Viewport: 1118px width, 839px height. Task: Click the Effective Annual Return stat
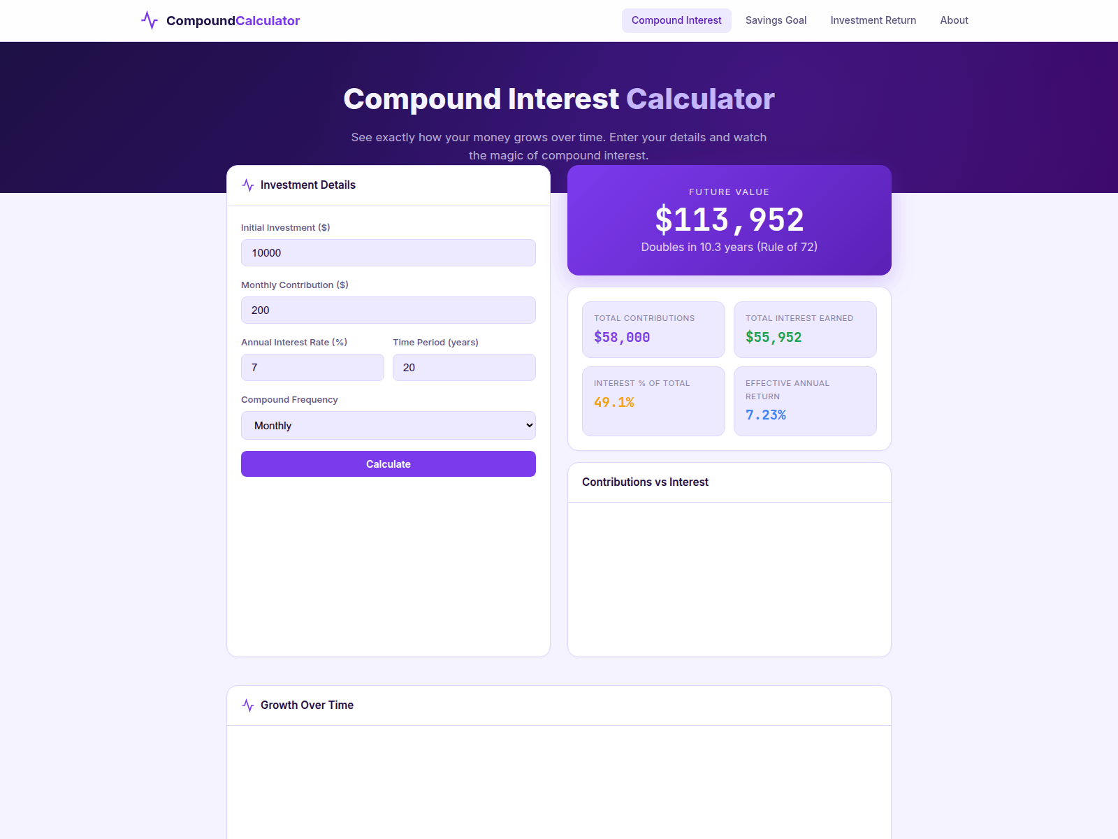(765, 415)
